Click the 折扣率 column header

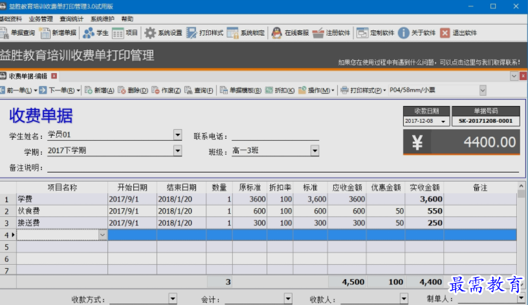(x=280, y=187)
